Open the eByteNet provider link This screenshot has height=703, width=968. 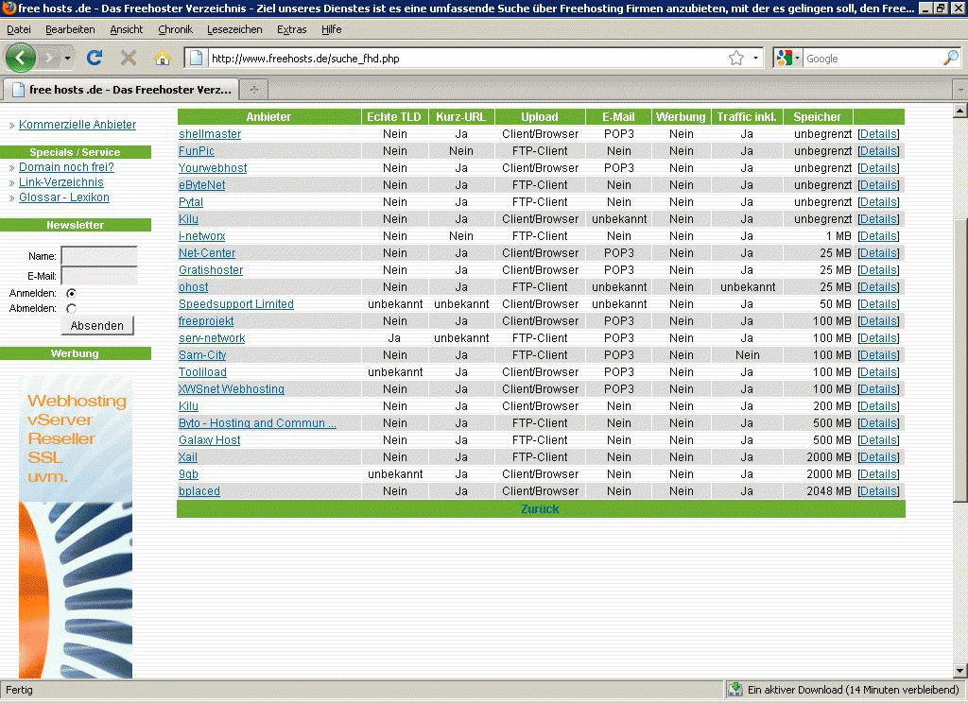tap(202, 185)
